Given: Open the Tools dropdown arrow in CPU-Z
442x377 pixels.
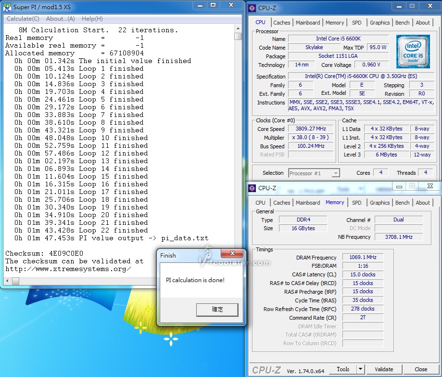Looking at the screenshot, I should tap(360, 369).
